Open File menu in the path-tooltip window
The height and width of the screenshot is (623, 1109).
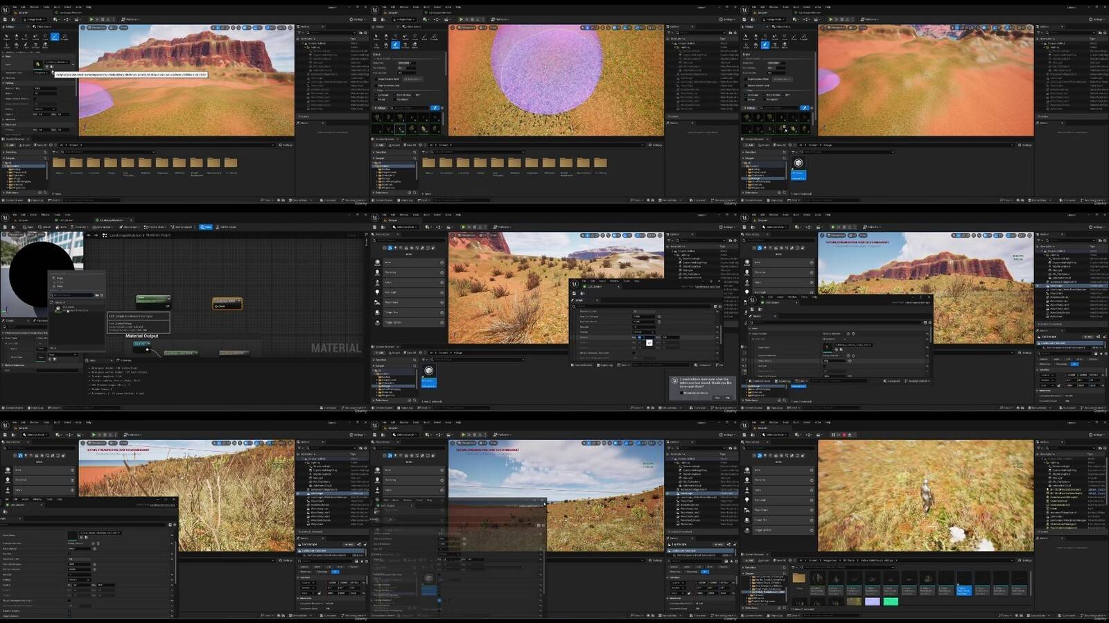(x=15, y=7)
